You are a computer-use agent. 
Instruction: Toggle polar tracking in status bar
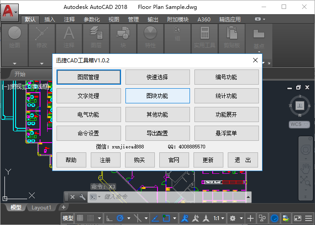point(120,218)
